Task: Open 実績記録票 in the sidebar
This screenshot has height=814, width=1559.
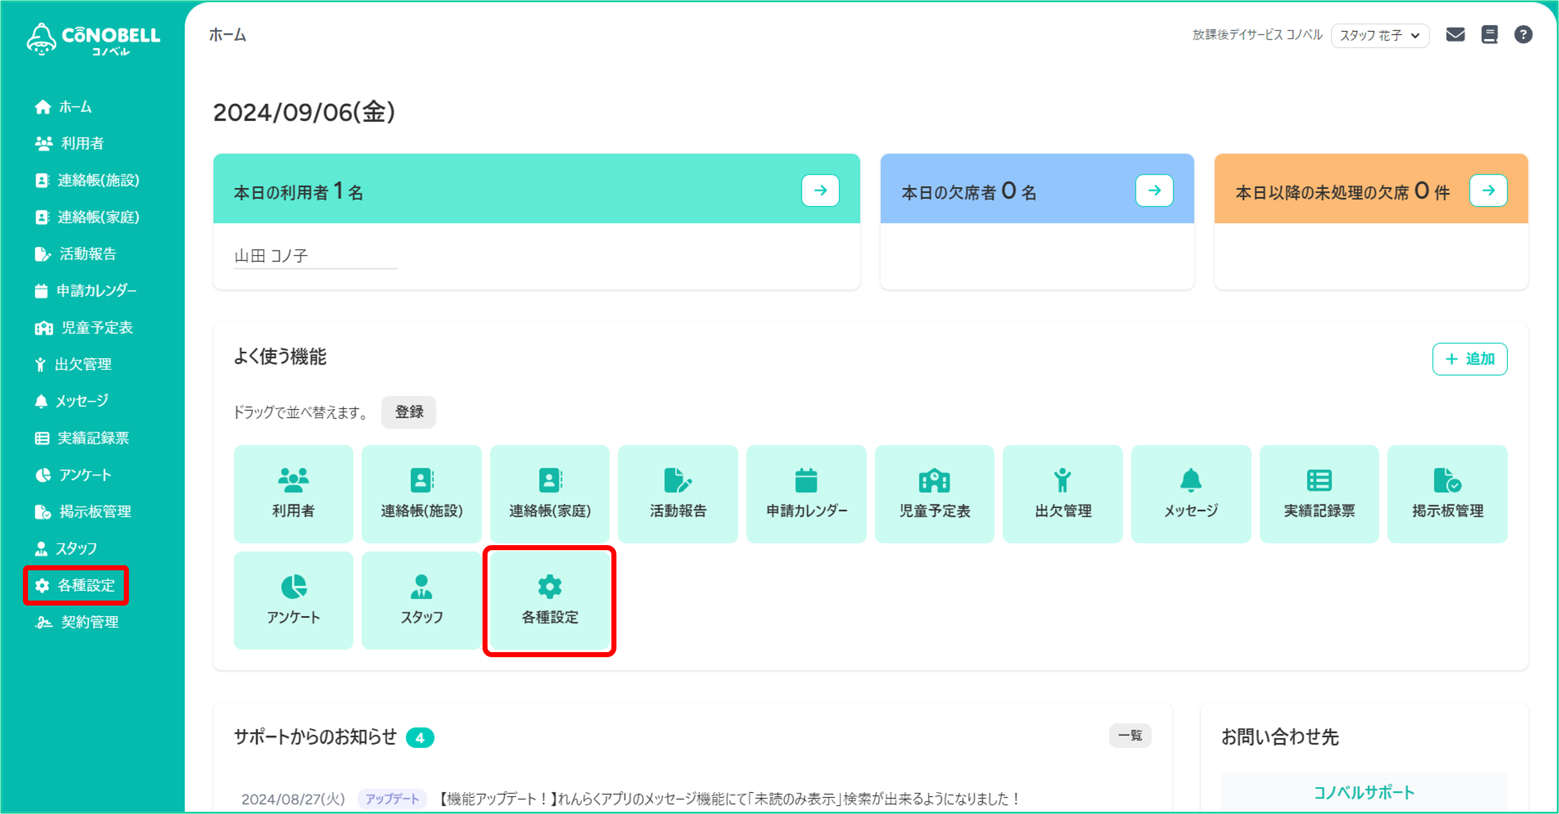Action: [82, 438]
